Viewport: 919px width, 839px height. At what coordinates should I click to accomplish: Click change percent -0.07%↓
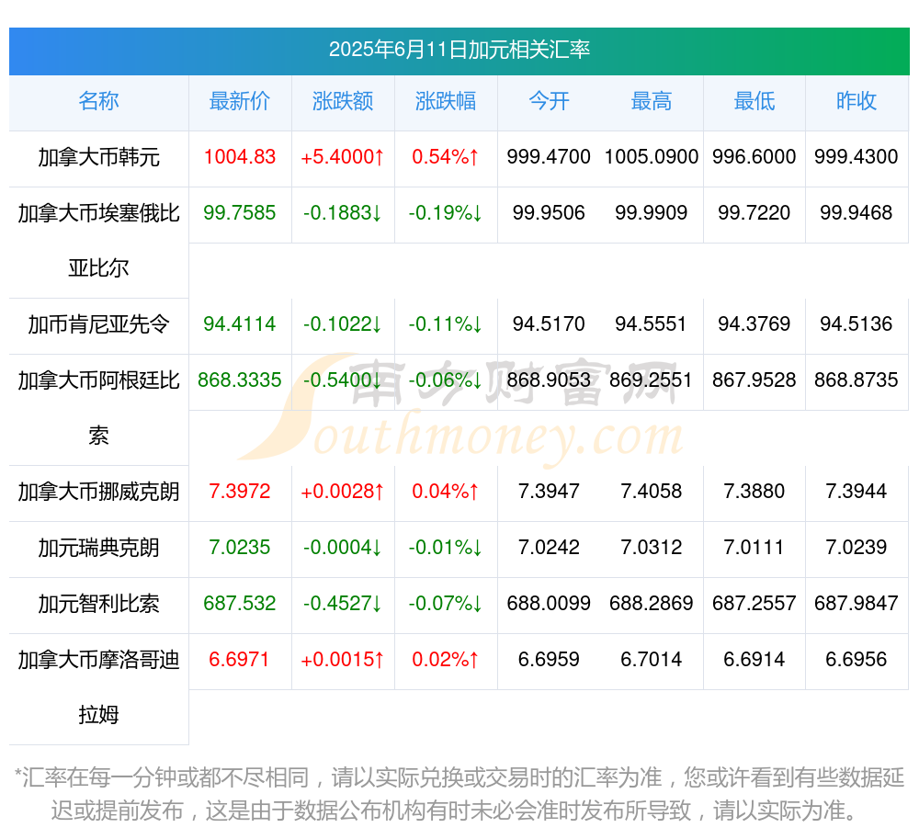[446, 604]
